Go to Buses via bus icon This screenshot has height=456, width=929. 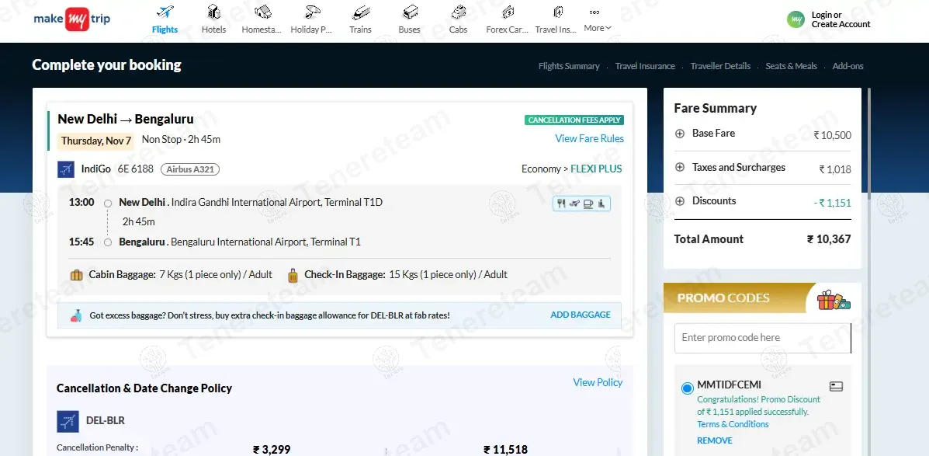[409, 13]
